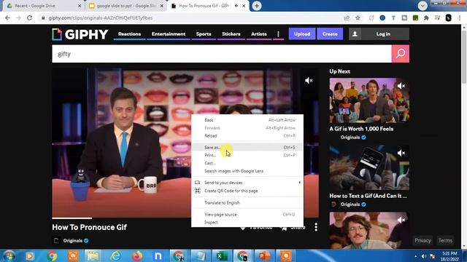Select Translate to English

[x=247, y=203]
